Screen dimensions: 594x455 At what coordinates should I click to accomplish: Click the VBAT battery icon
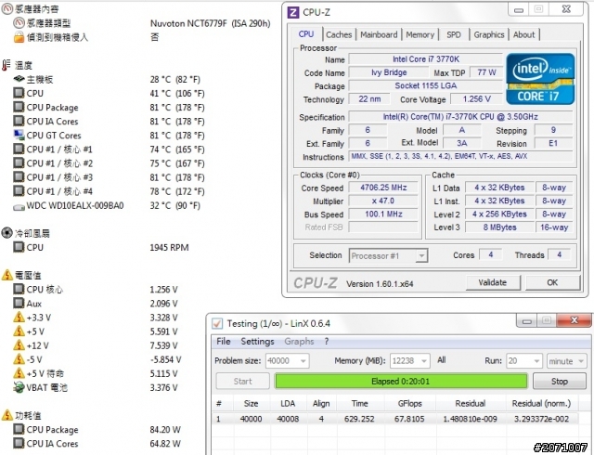(19, 387)
